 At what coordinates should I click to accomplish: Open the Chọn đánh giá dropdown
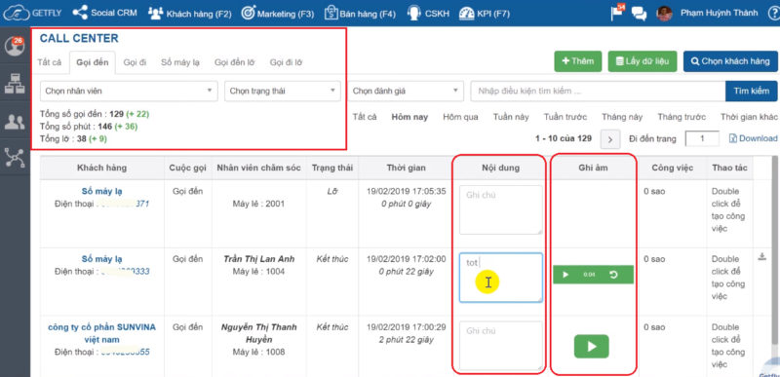pyautogui.click(x=406, y=92)
